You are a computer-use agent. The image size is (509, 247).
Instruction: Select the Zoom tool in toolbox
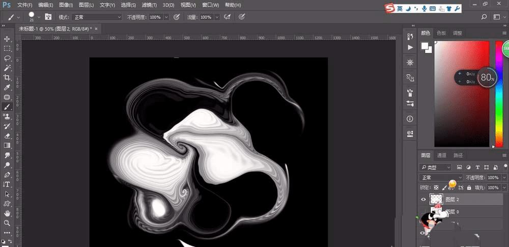(x=7, y=223)
